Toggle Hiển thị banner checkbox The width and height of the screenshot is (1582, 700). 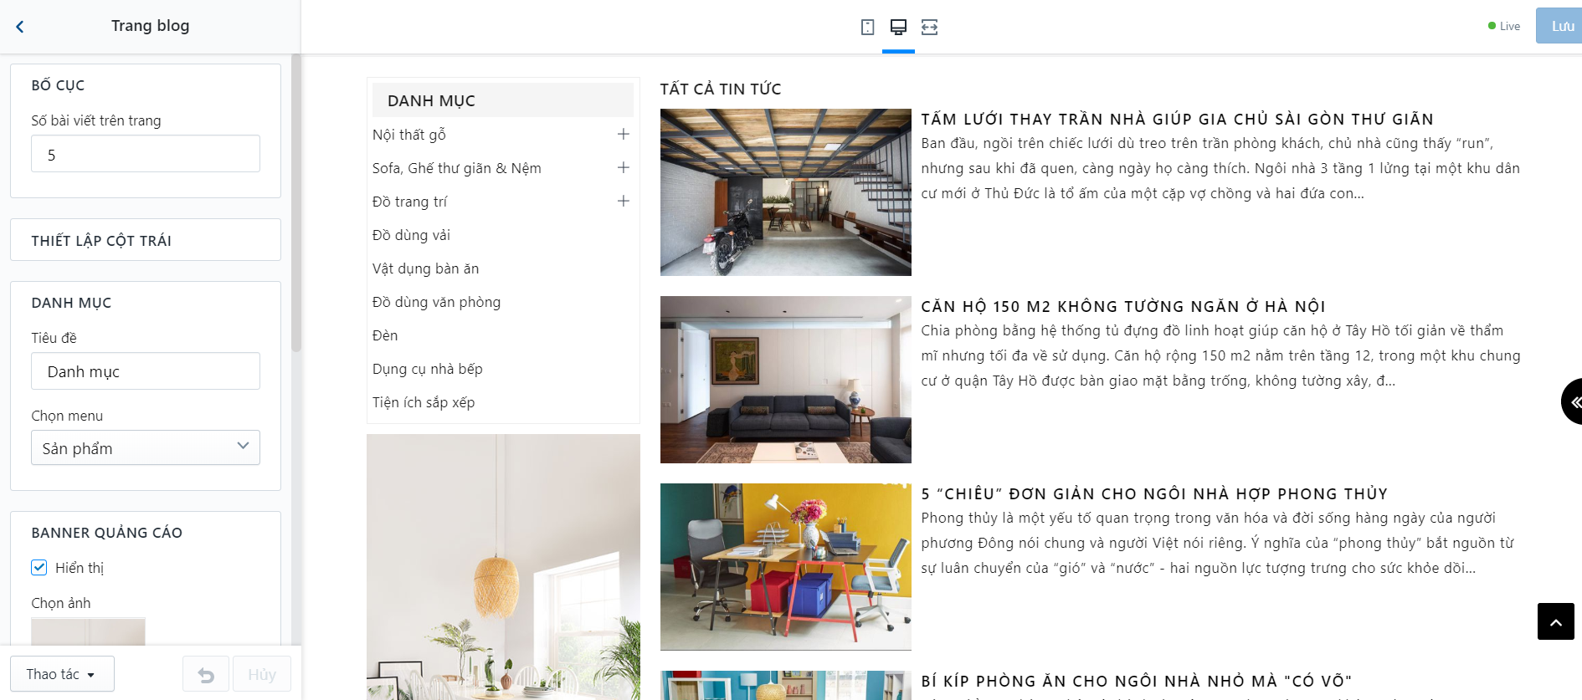(39, 568)
